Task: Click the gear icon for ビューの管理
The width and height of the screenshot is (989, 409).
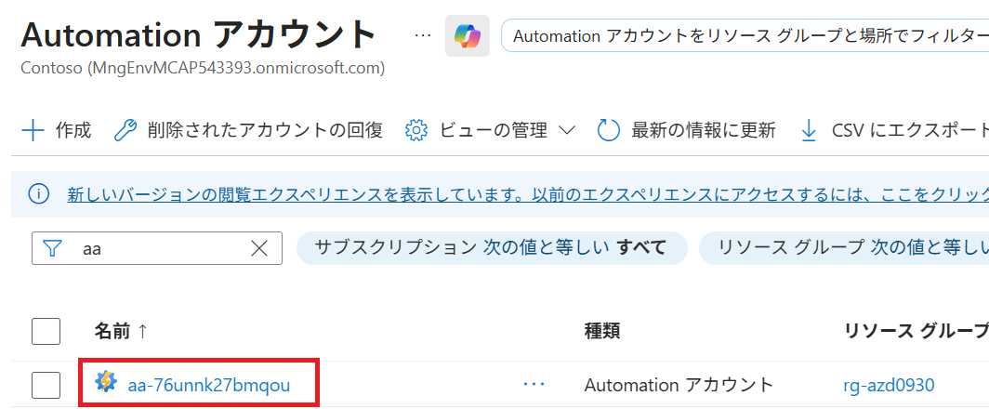Action: tap(416, 131)
